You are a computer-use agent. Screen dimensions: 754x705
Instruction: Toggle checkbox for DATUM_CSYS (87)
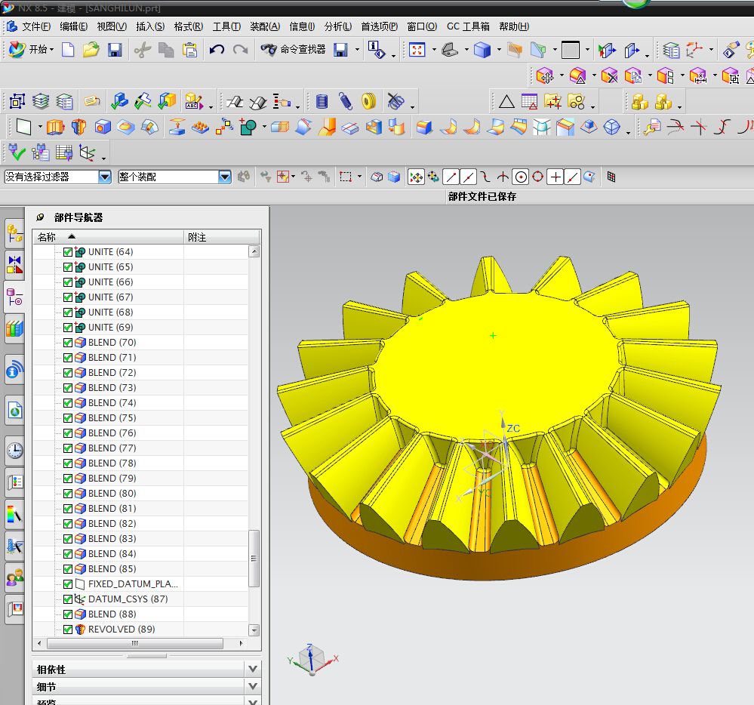tap(68, 599)
